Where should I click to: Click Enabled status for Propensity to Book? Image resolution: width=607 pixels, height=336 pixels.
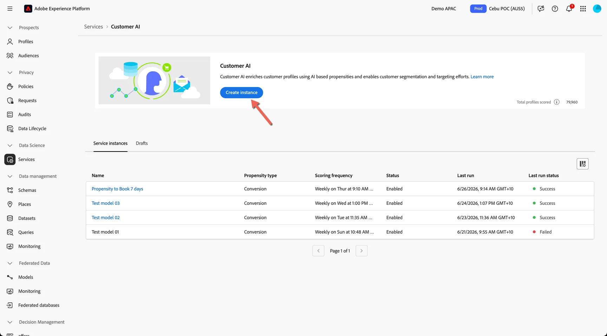coord(394,189)
